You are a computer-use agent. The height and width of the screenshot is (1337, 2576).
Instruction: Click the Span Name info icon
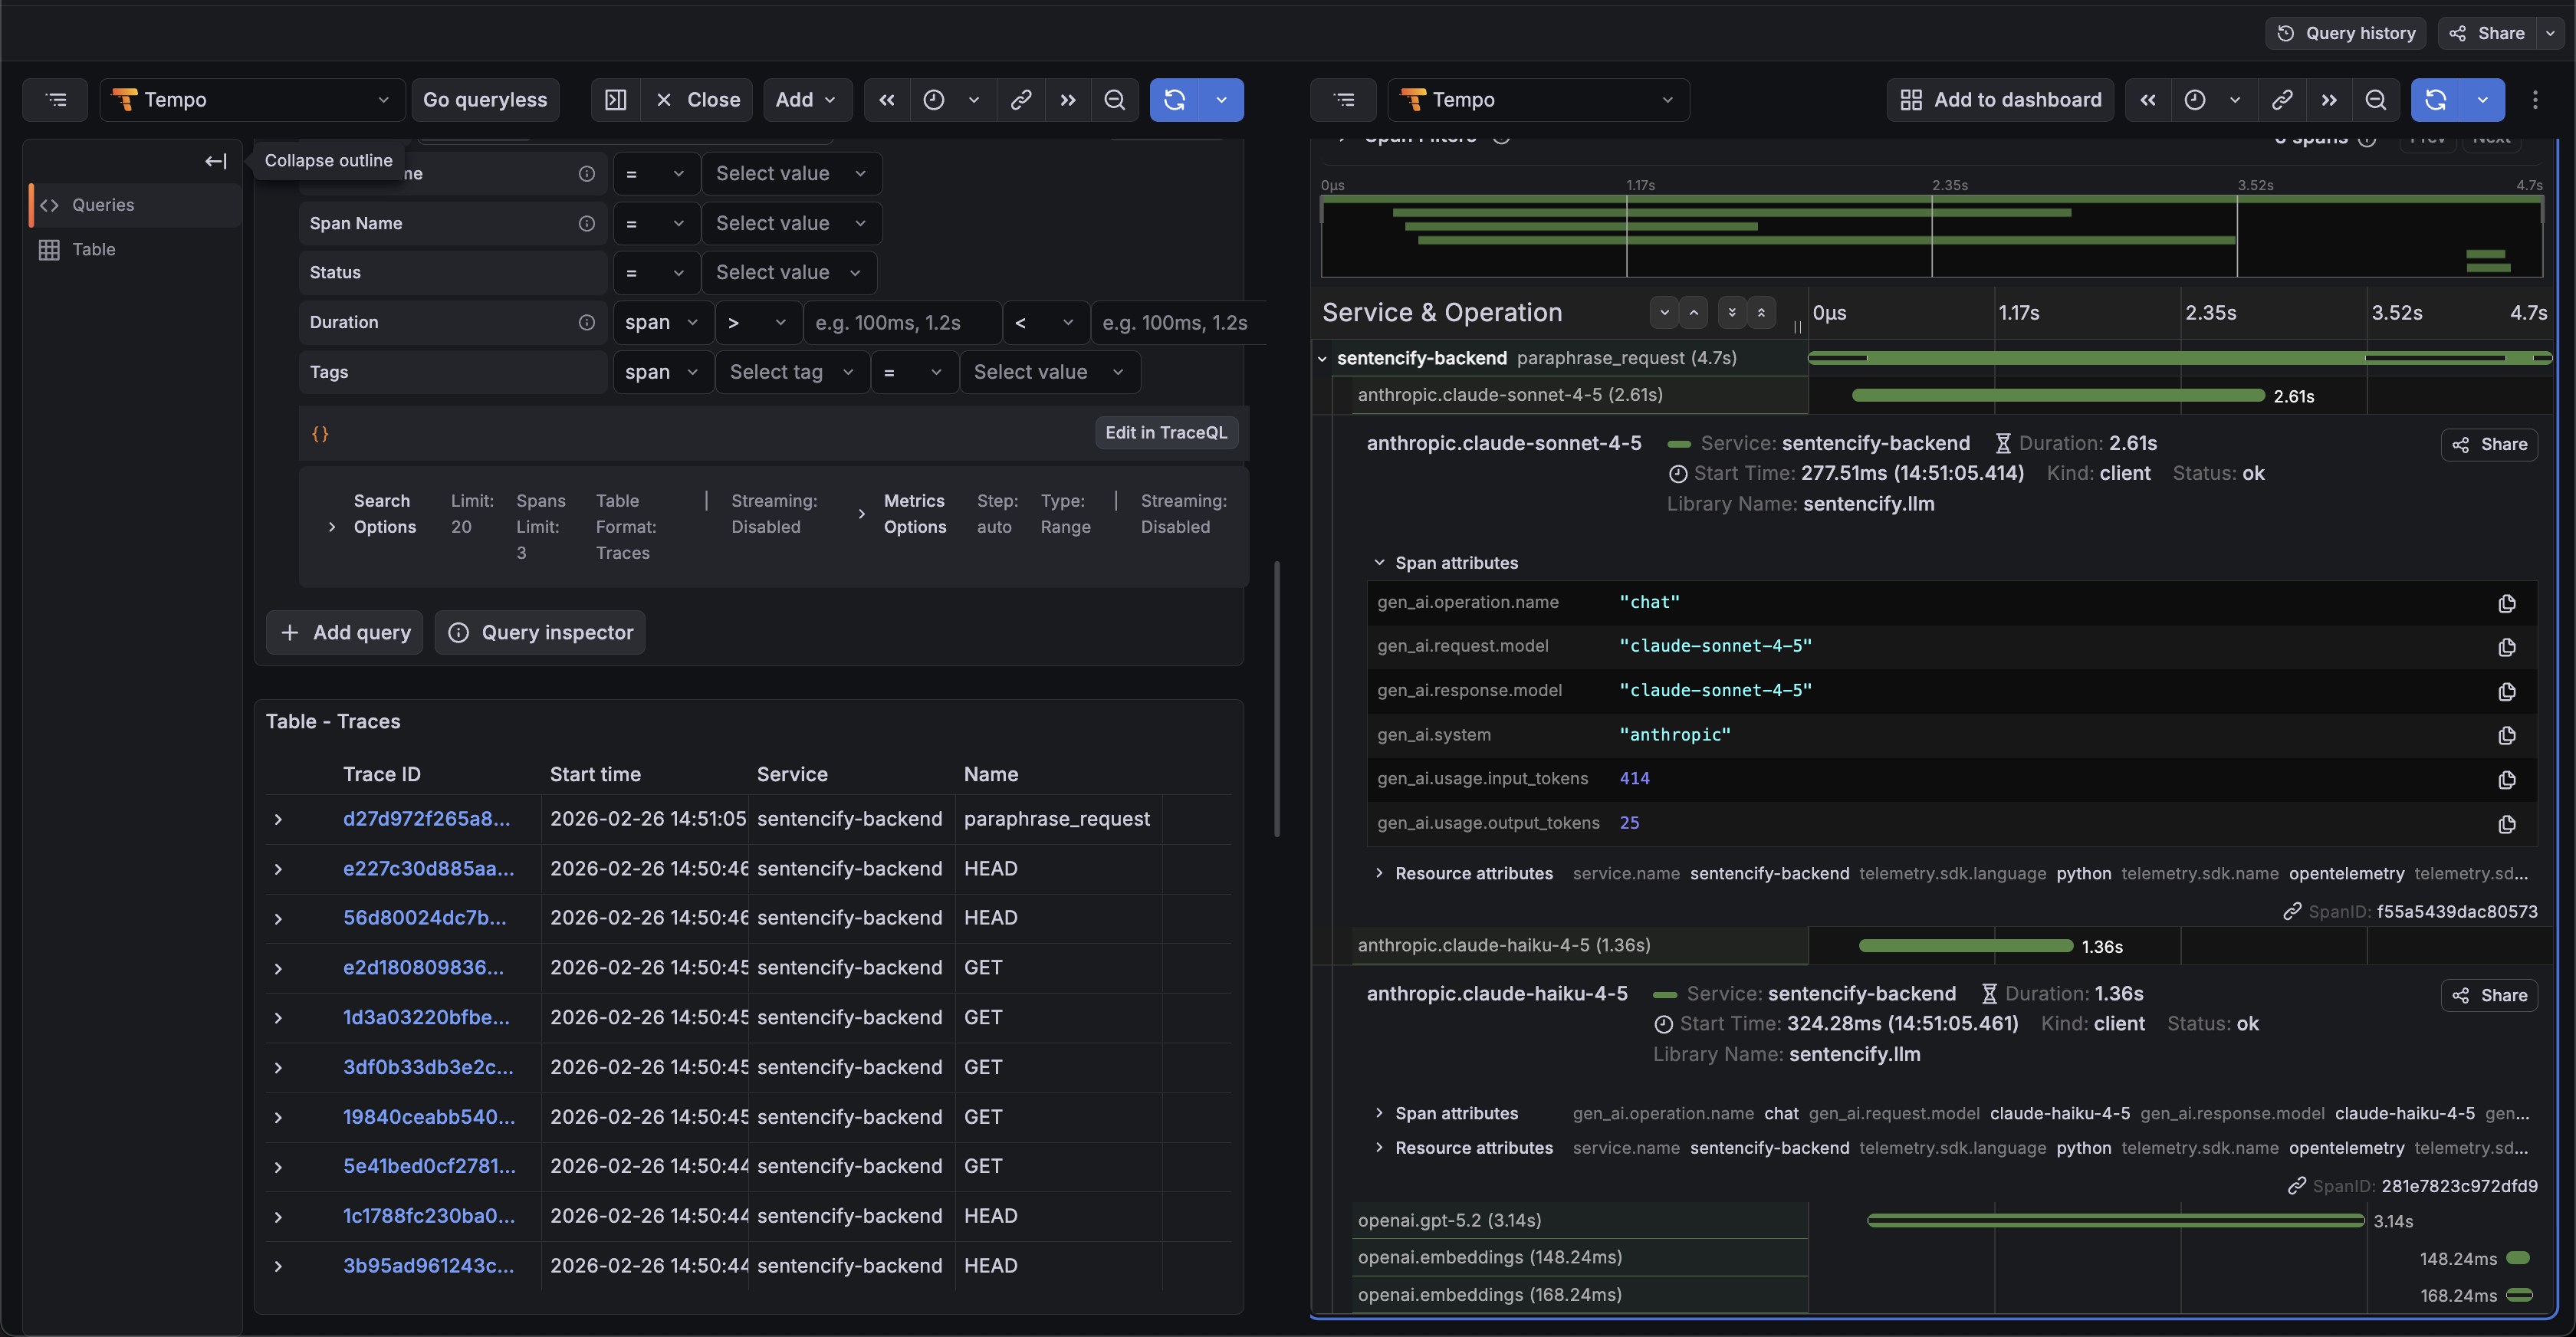tap(587, 223)
